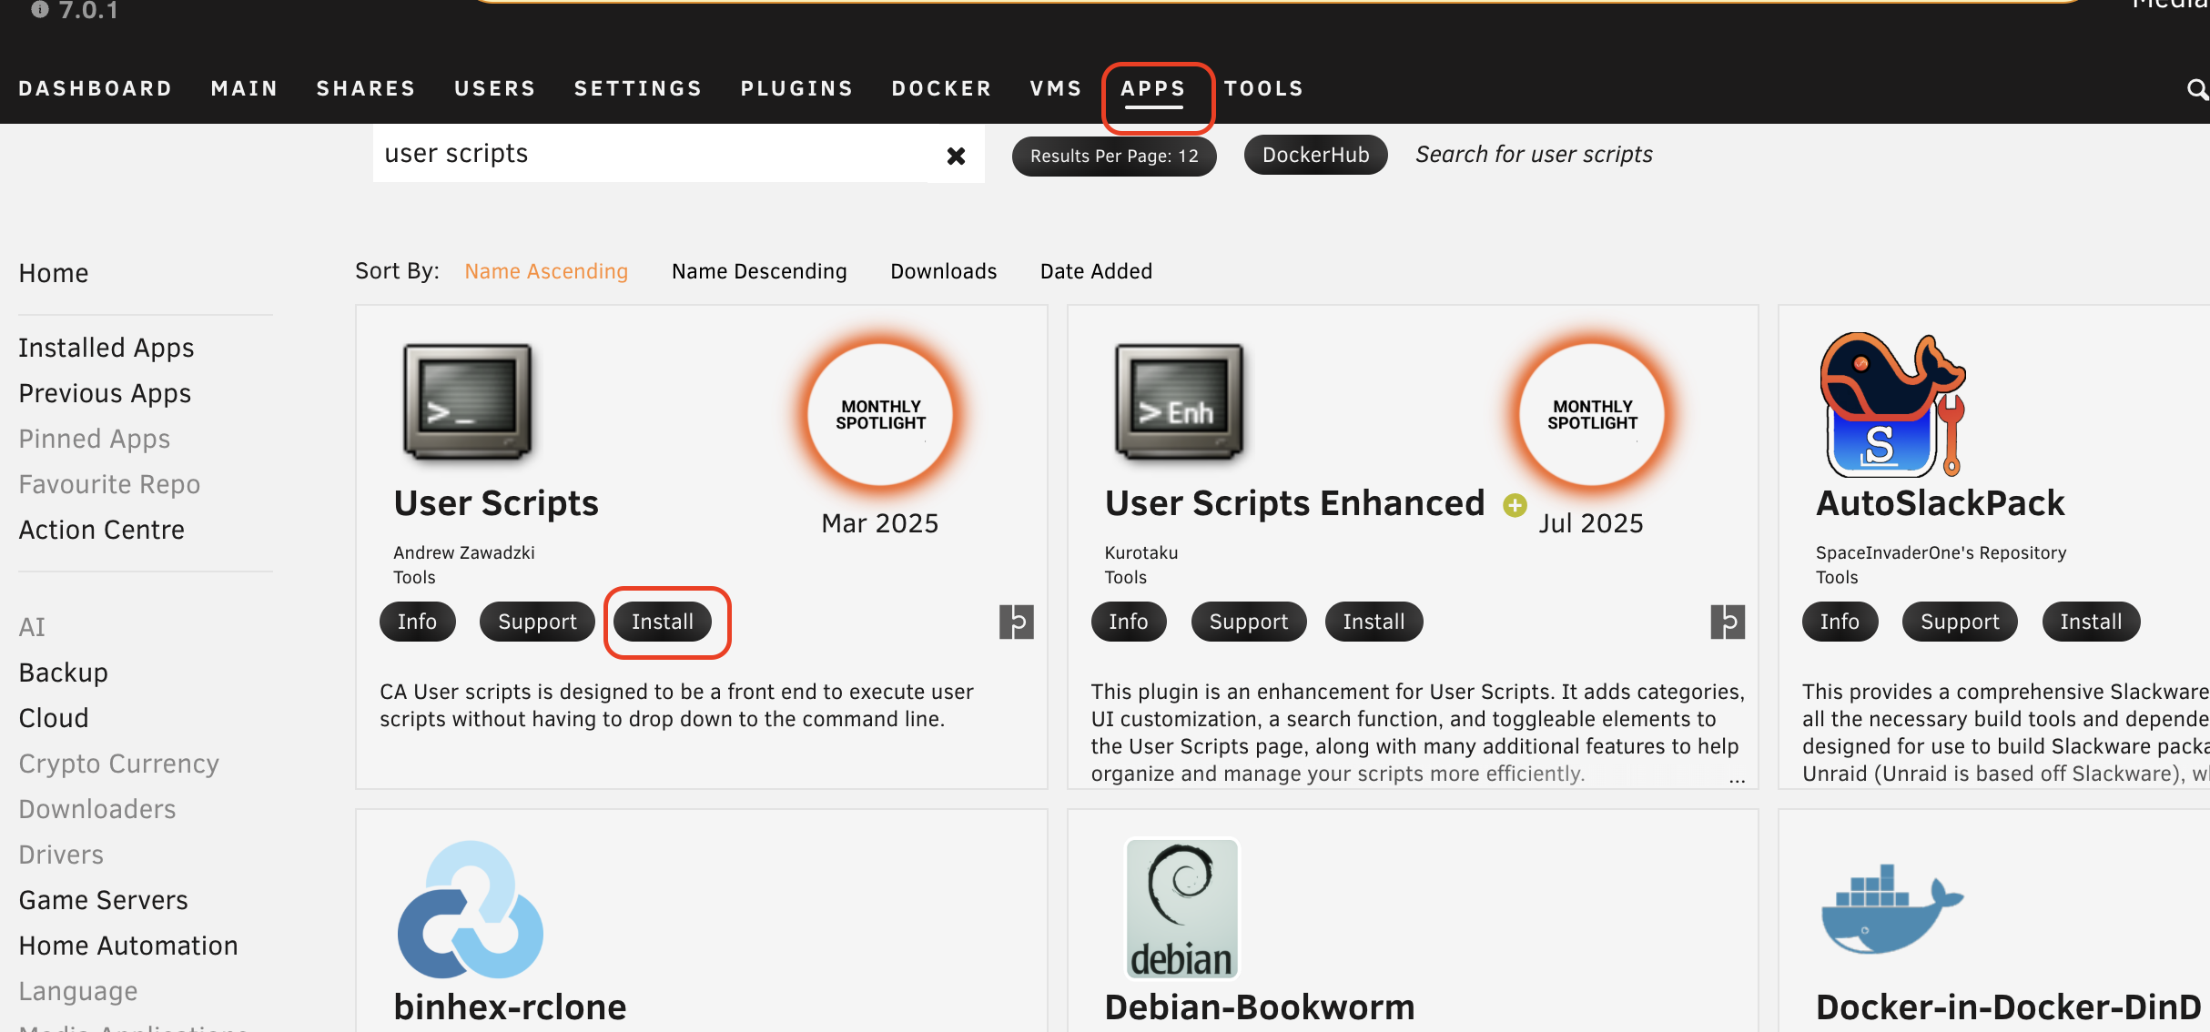Click the User Scripts terminal icon
Screen dimensions: 2210x1032
tap(468, 401)
